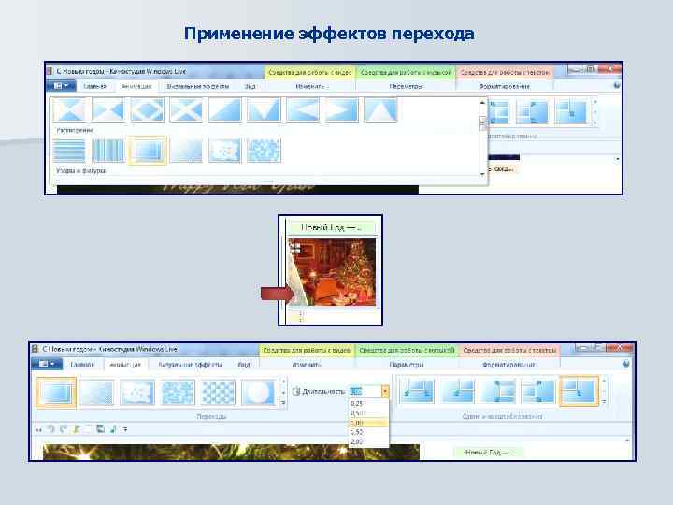Apply the circle transition in lower window

(258, 392)
